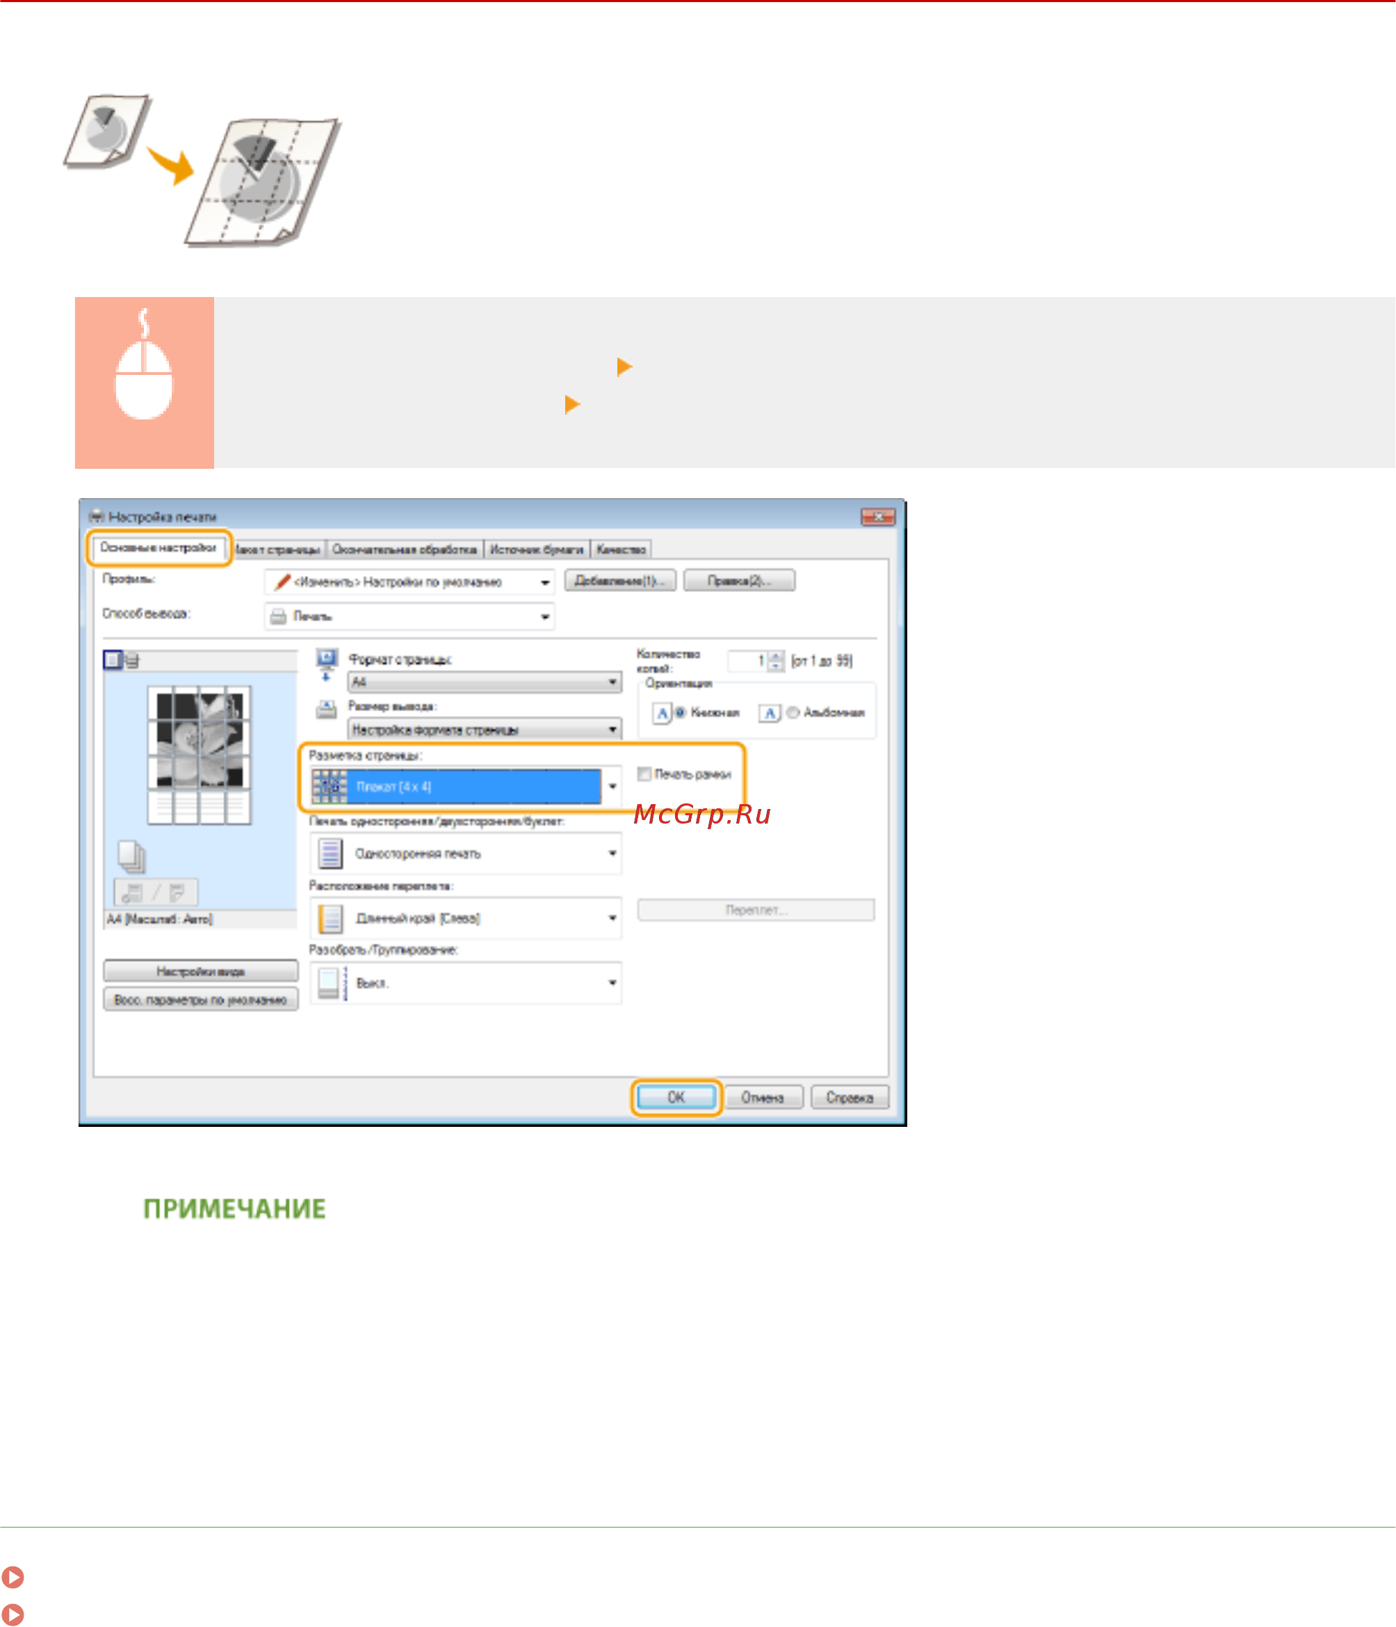Select Книжная portrait orientation radio button
Viewport: 1396px width, 1627px height.
(x=681, y=712)
